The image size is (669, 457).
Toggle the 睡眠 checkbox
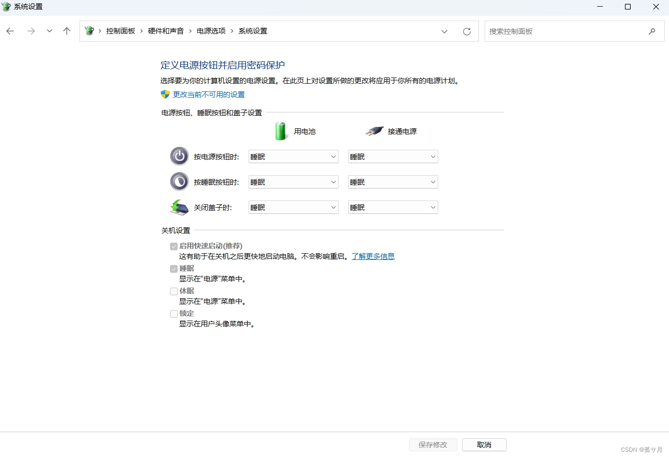pyautogui.click(x=174, y=269)
